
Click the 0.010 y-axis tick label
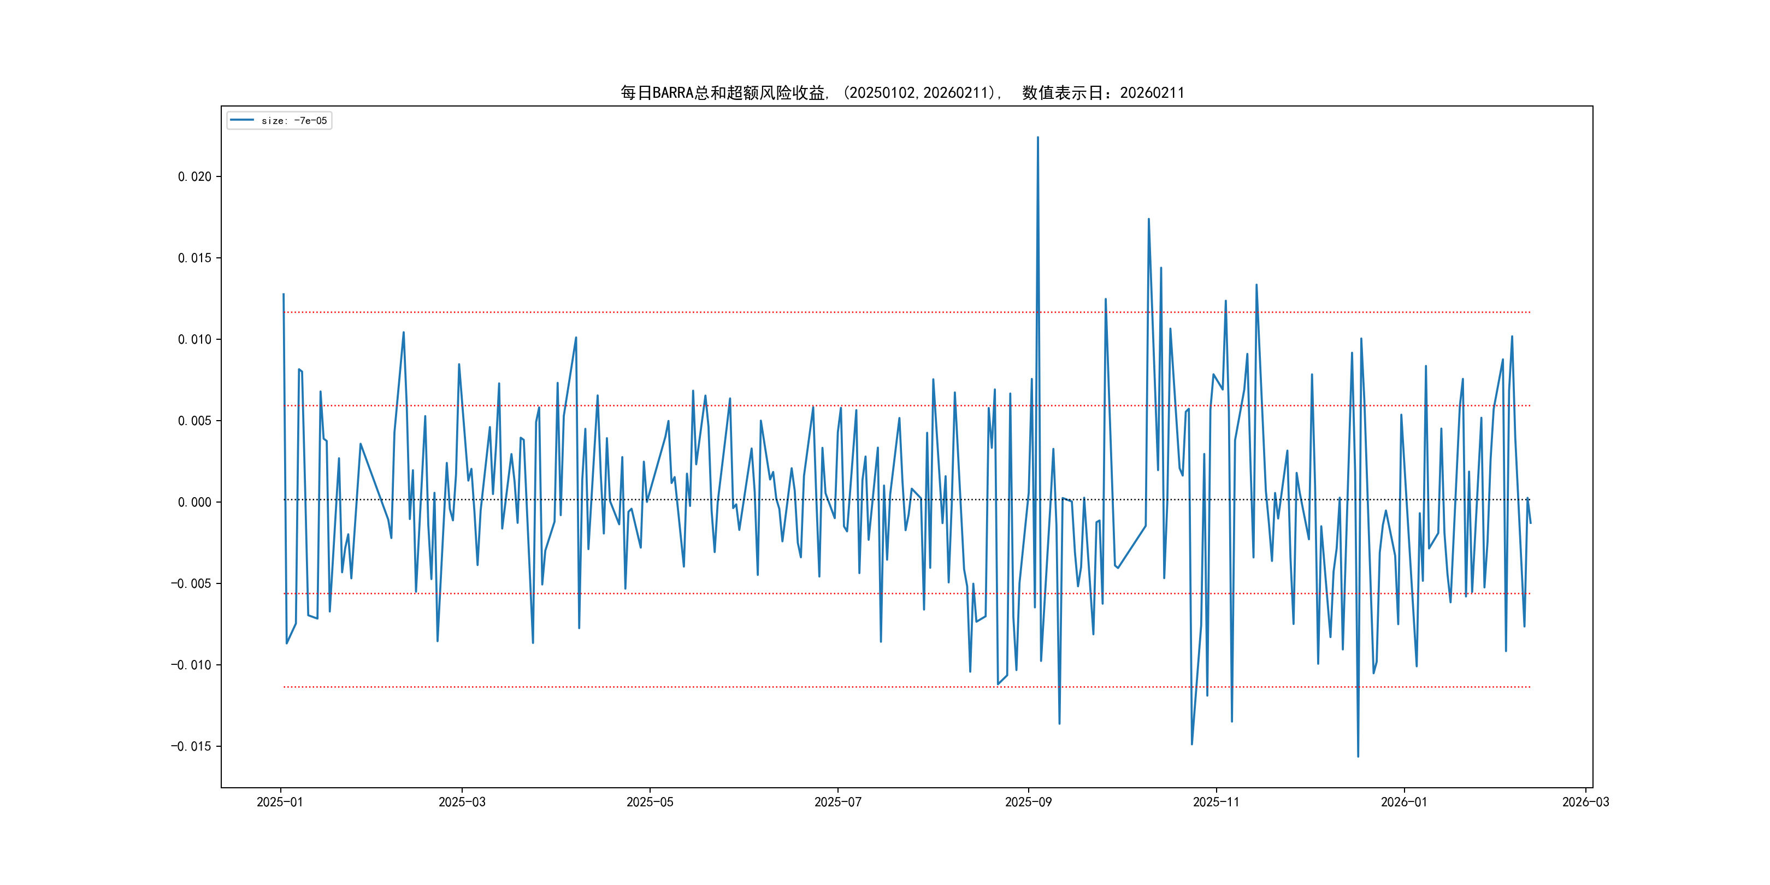coord(194,339)
